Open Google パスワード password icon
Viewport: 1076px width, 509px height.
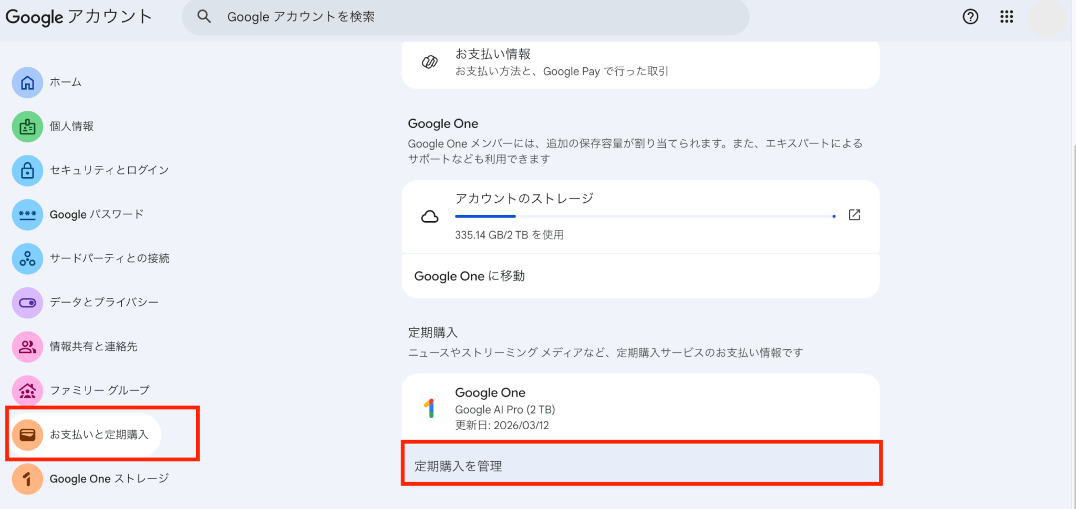pos(27,215)
